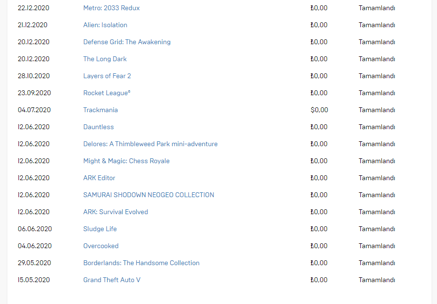Open the Dauntless transaction entry
437x304 pixels.
(98, 127)
